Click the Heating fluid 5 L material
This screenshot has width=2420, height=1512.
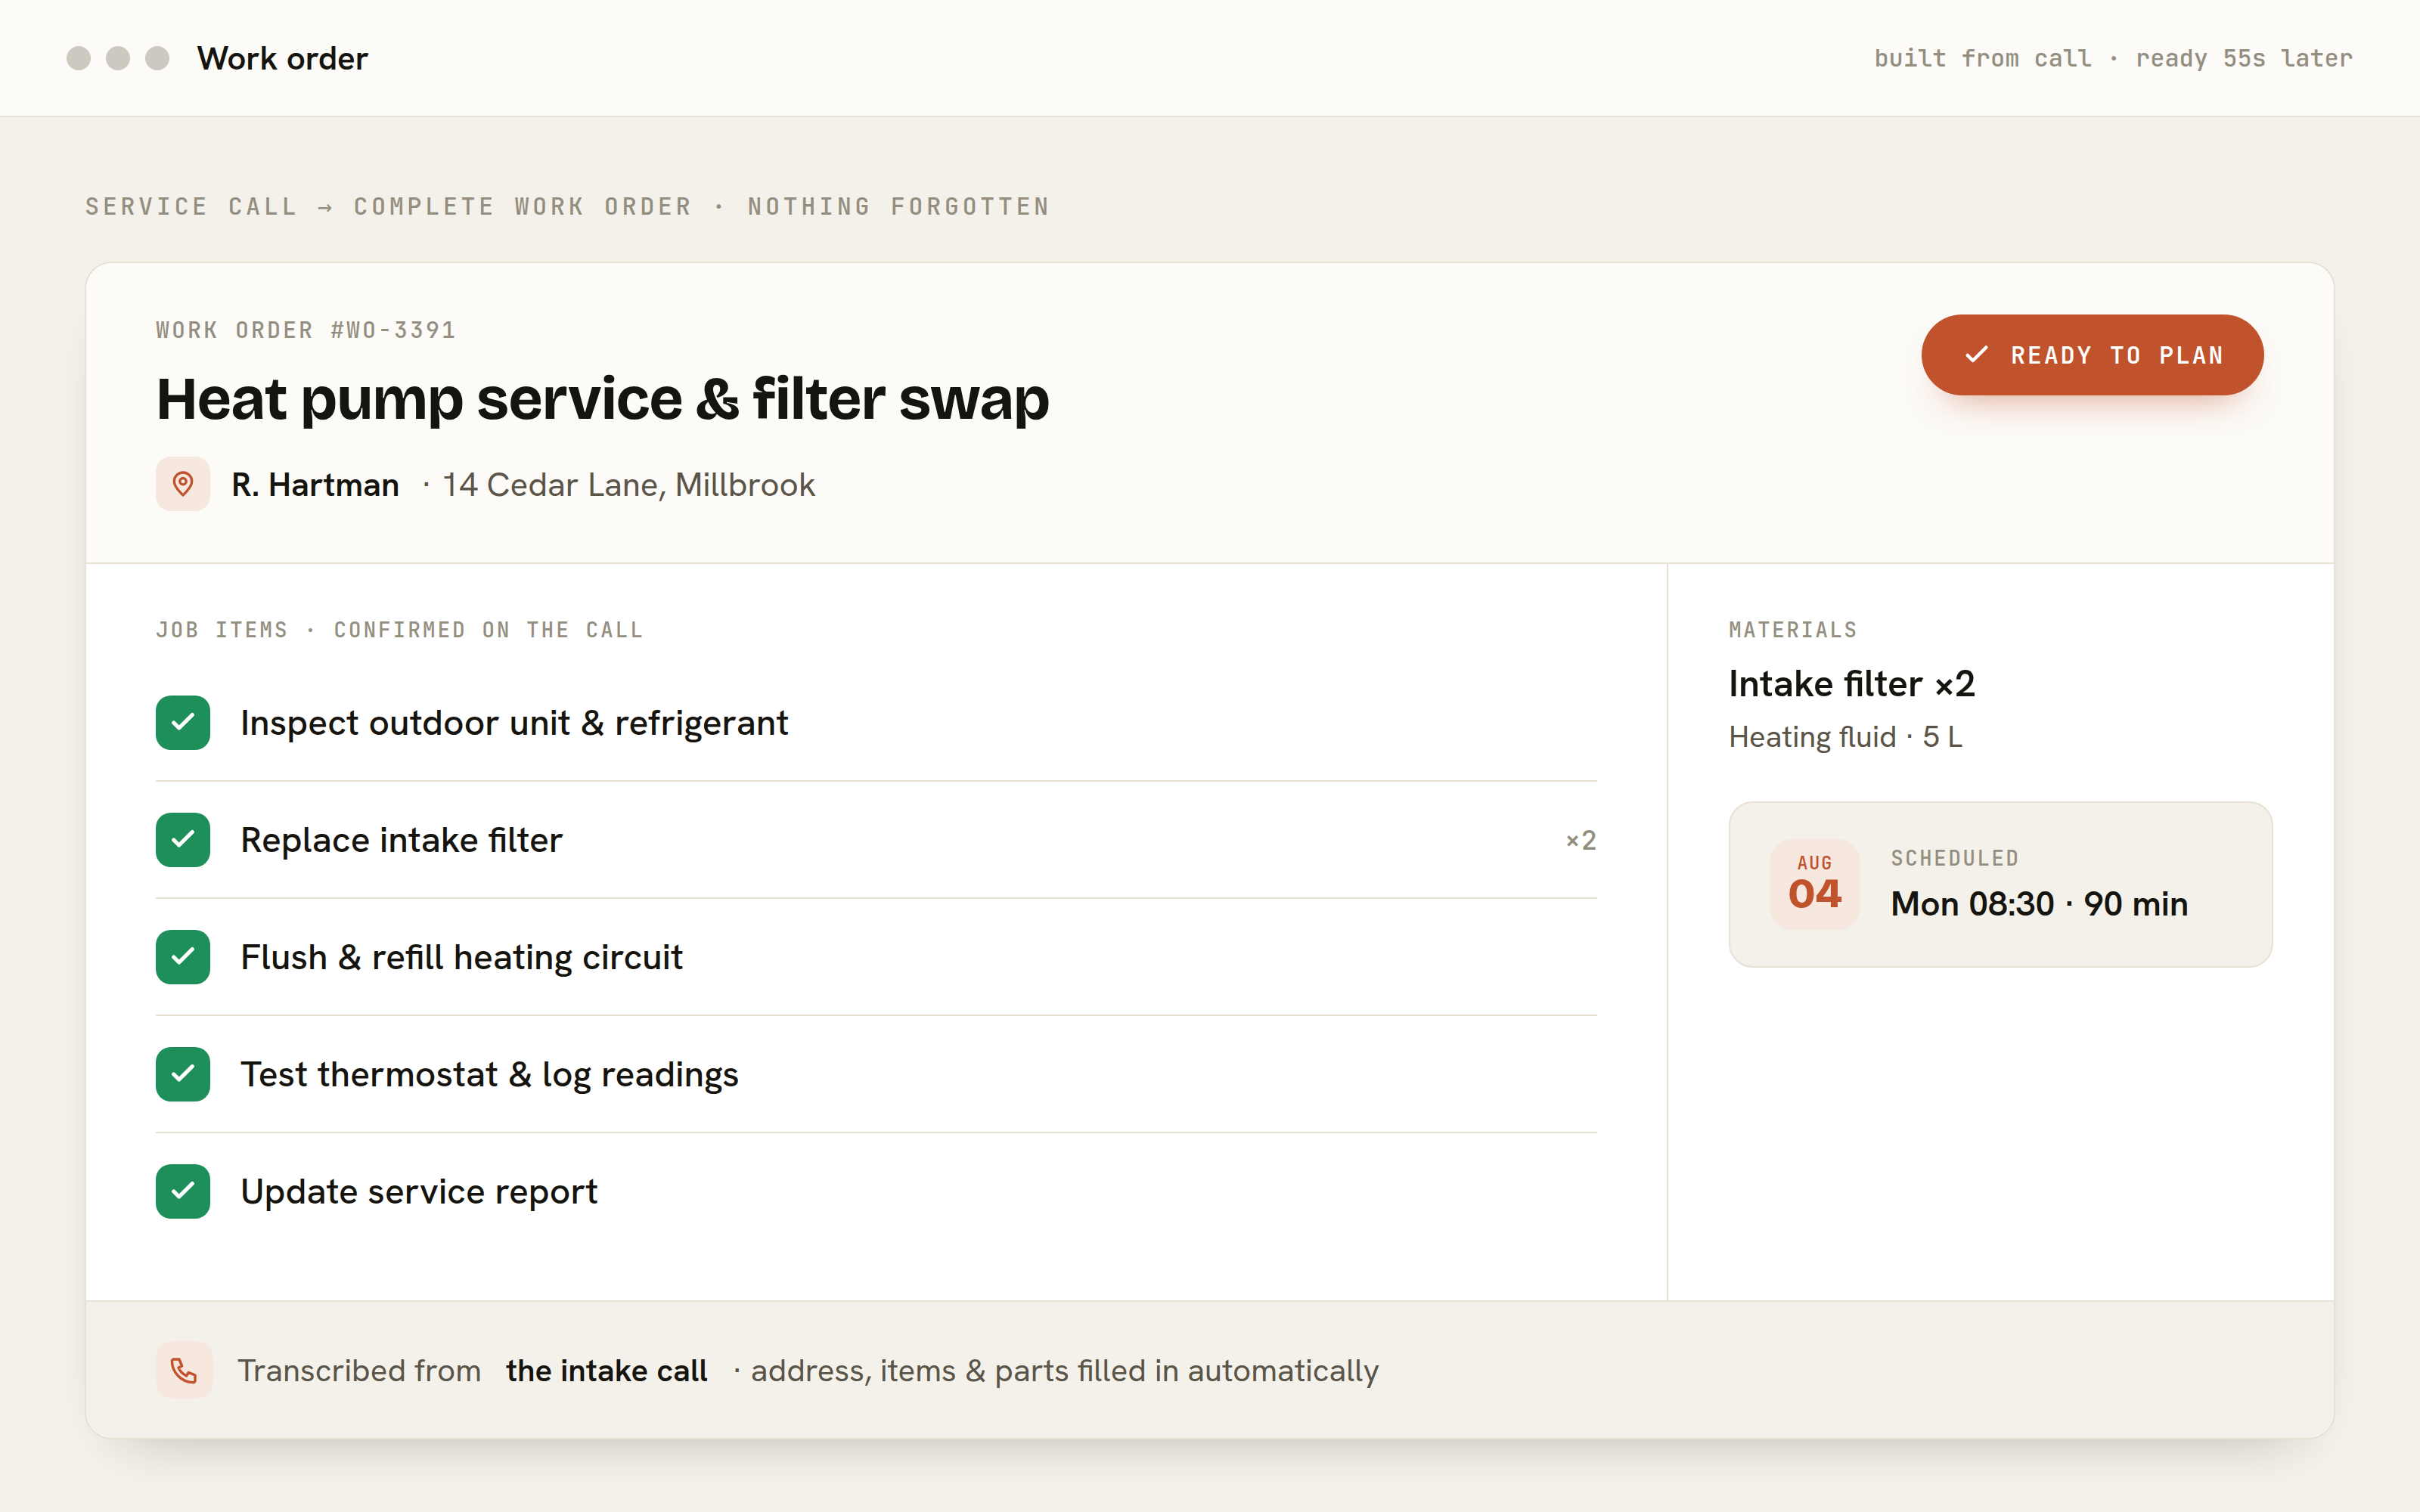(1845, 737)
